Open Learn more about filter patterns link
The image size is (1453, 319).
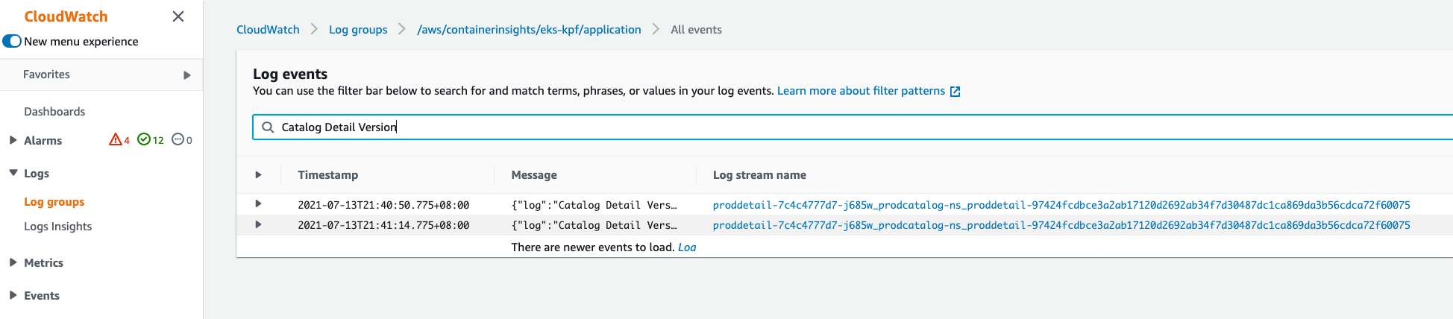[x=861, y=90]
